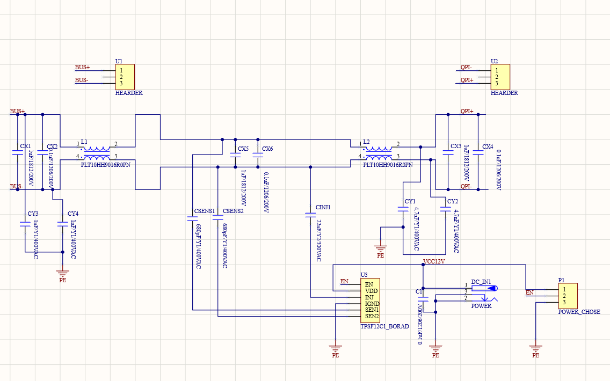Image resolution: width=610 pixels, height=381 pixels.
Task: Click the VCC12V power net label
Action: point(433,262)
